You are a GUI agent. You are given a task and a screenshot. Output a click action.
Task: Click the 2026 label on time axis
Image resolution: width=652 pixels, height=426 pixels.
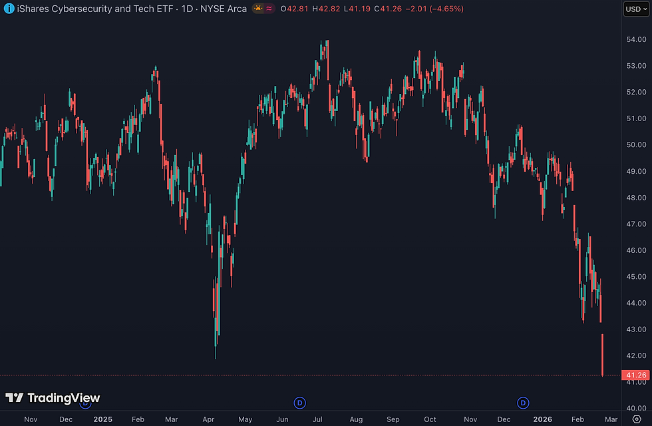pyautogui.click(x=543, y=419)
